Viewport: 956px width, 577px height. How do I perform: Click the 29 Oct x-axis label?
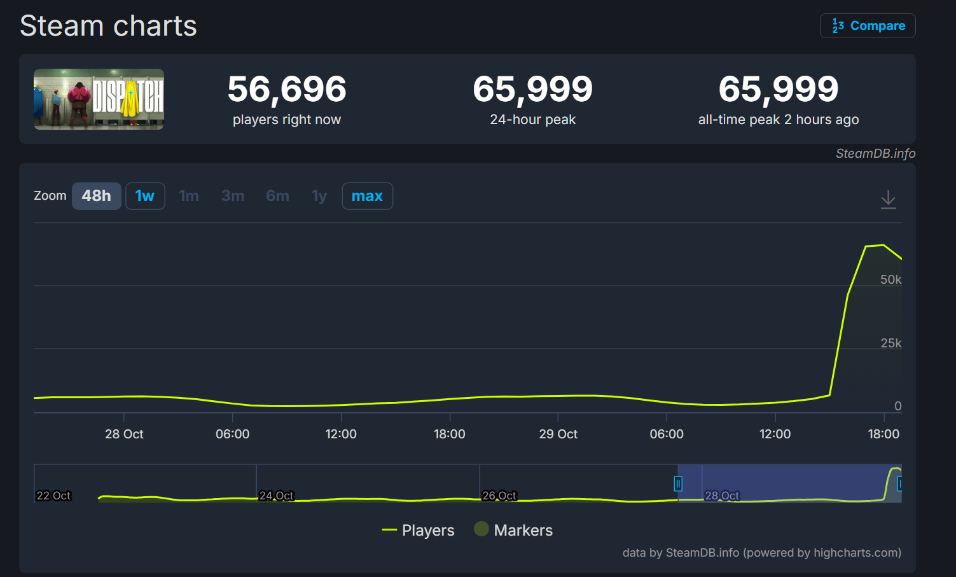558,434
